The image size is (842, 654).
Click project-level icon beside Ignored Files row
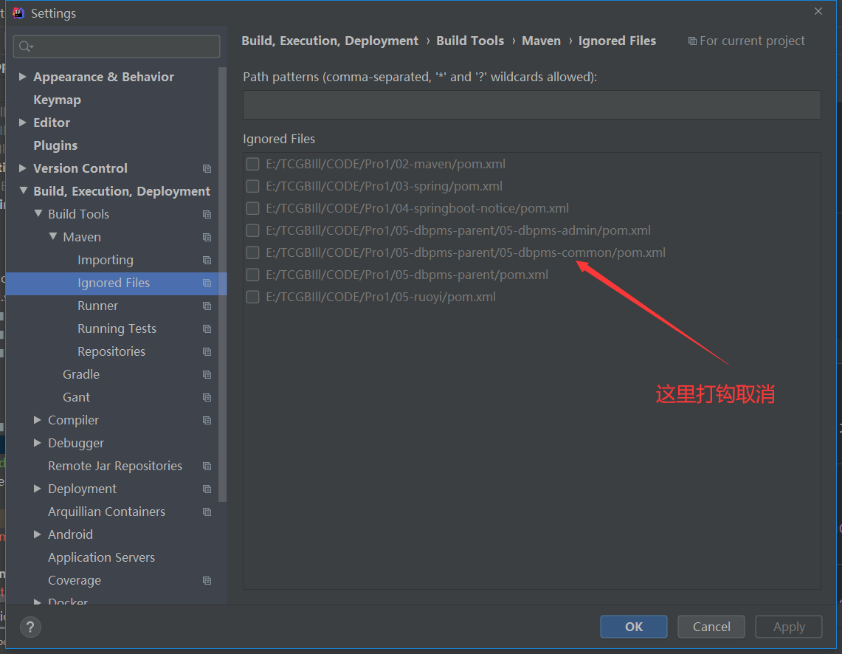point(207,283)
